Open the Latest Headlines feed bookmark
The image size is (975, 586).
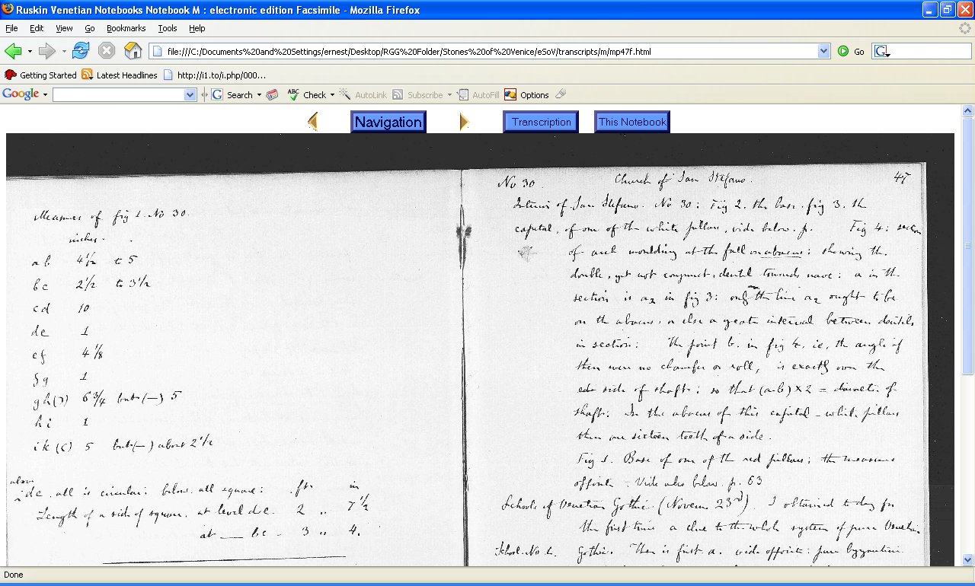[120, 75]
